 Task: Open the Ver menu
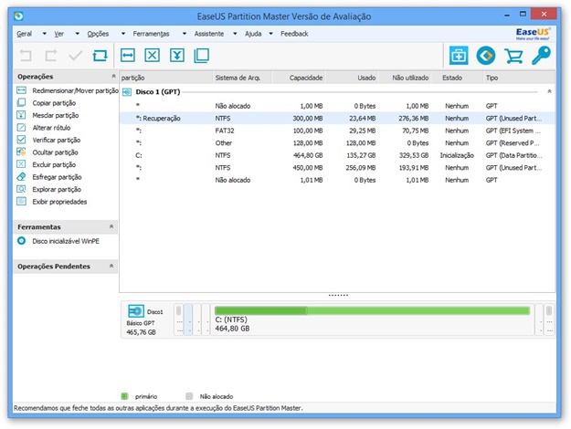click(59, 34)
